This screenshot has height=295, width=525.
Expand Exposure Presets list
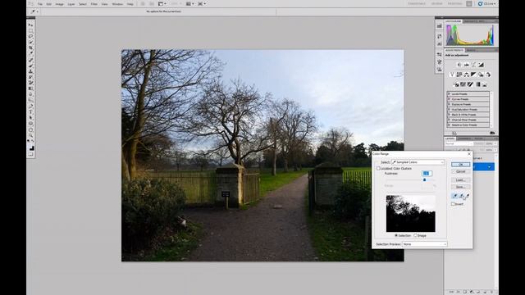pyautogui.click(x=449, y=104)
